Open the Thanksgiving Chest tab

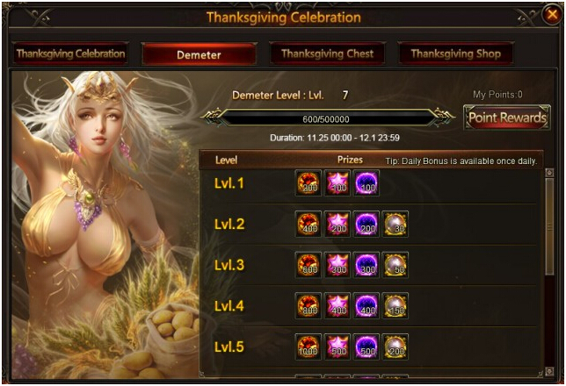coord(328,54)
